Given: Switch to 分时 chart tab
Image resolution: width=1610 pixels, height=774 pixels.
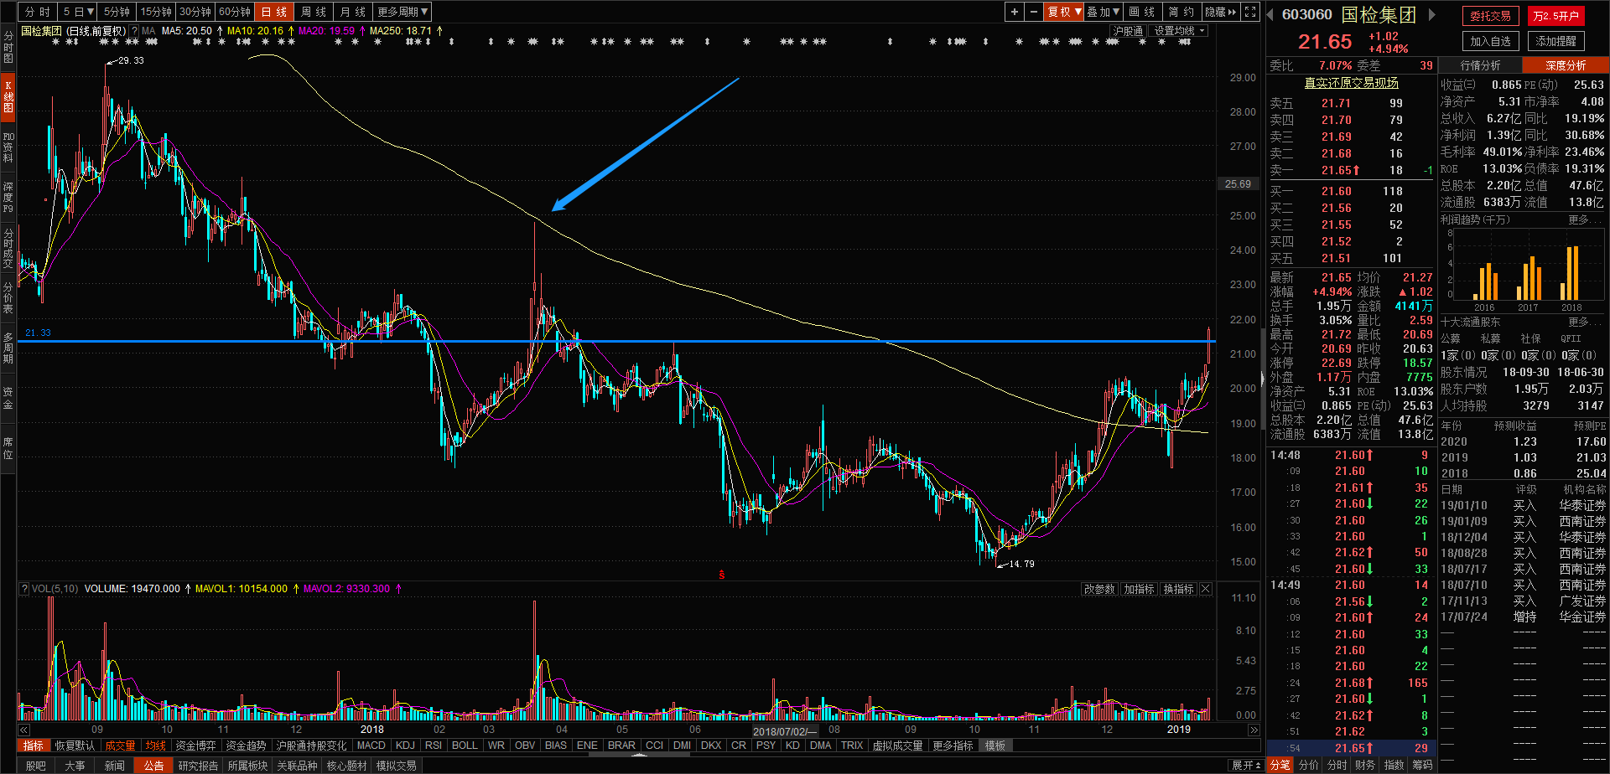Looking at the screenshot, I should click(x=38, y=12).
